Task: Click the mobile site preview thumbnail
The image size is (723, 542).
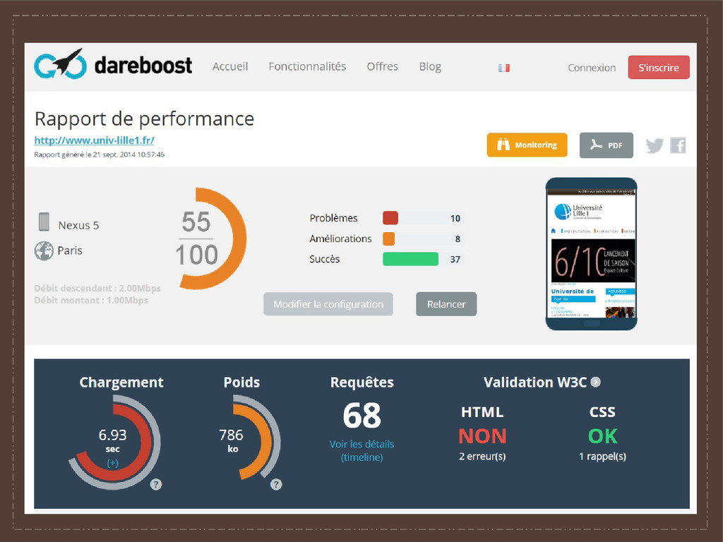Action: tap(592, 254)
